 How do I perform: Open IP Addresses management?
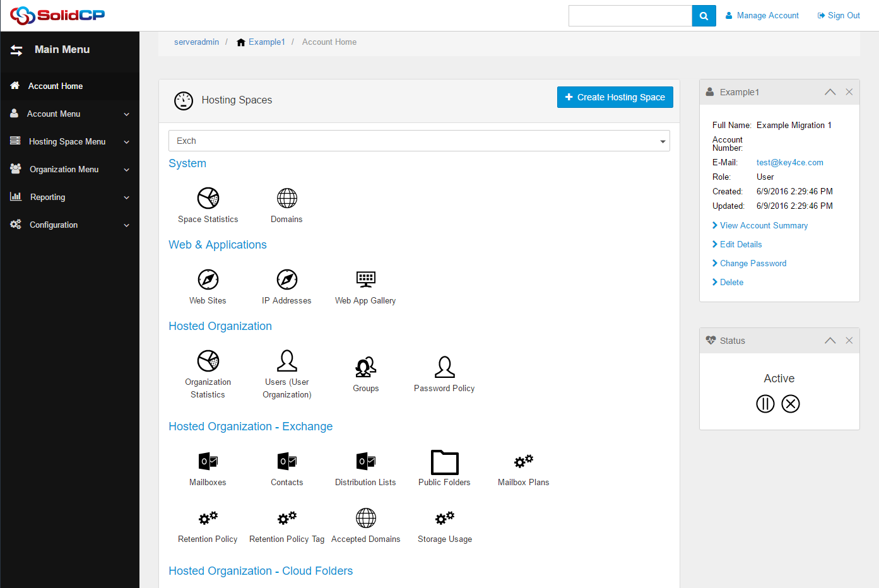(x=286, y=285)
